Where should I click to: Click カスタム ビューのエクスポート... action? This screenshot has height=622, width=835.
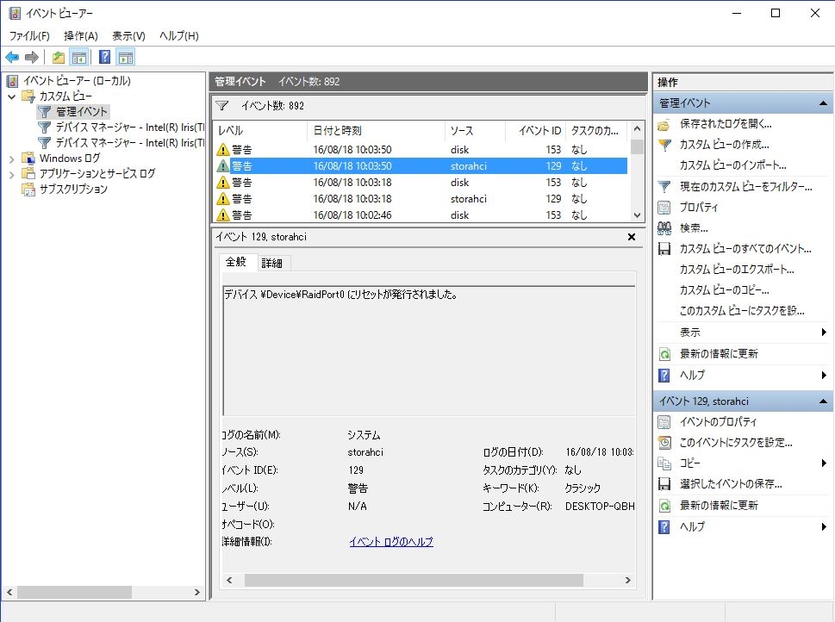(737, 270)
